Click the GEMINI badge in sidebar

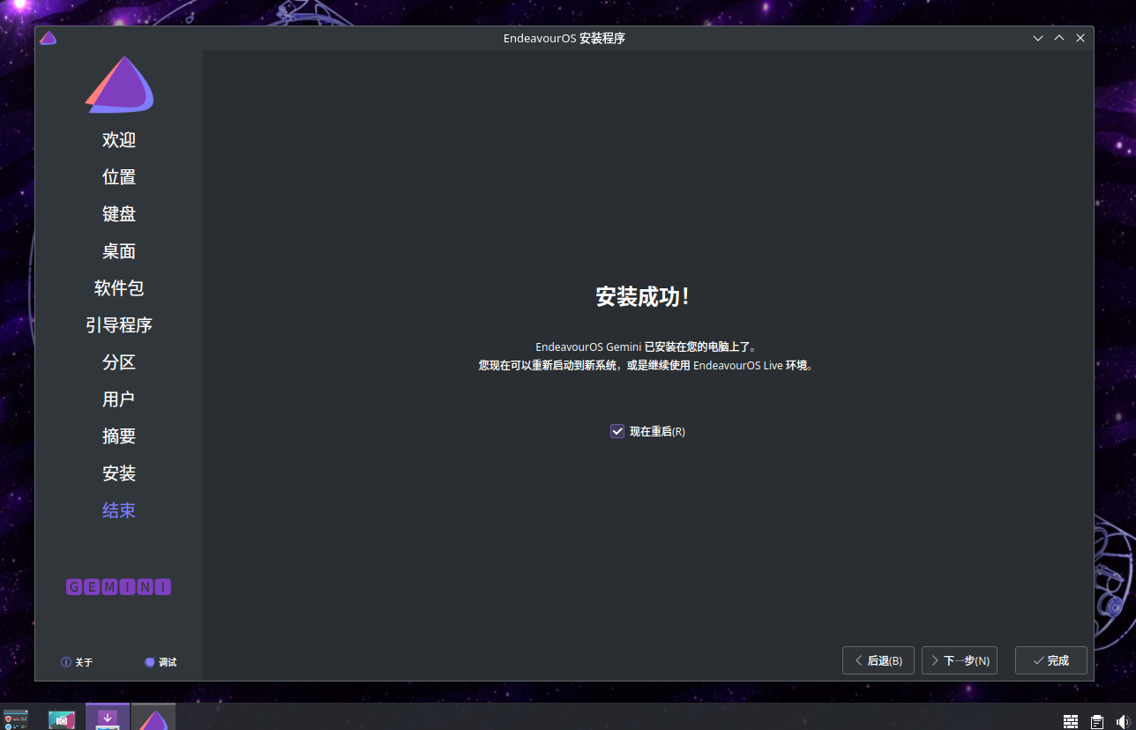click(x=119, y=587)
